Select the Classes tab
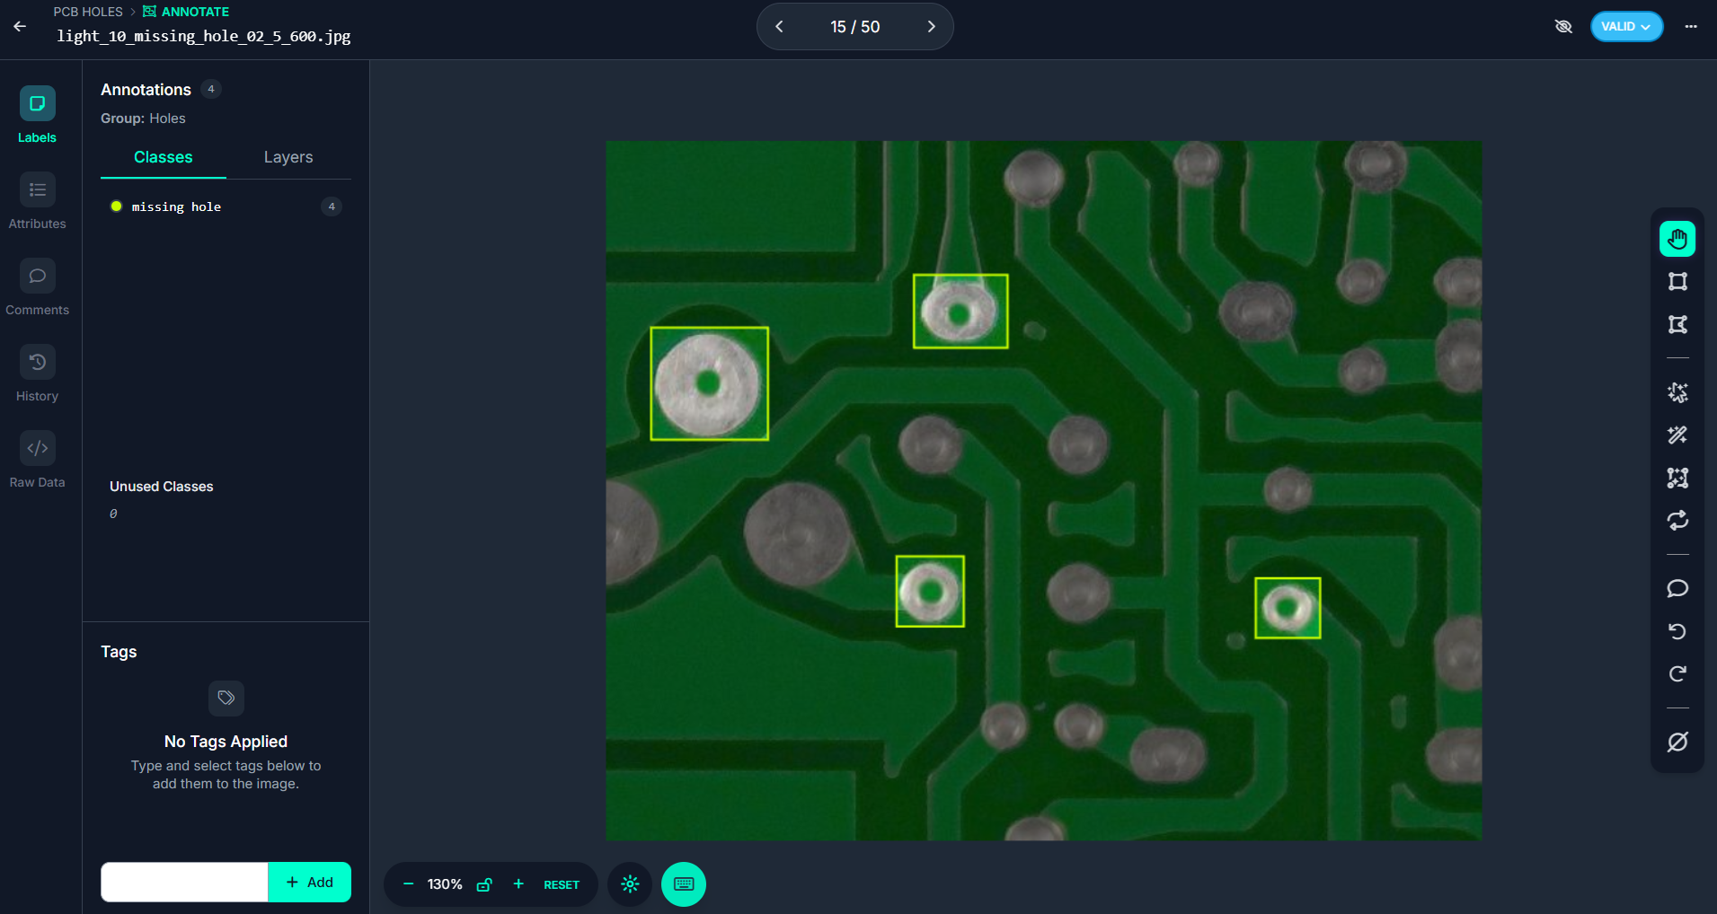This screenshot has width=1717, height=914. (164, 157)
